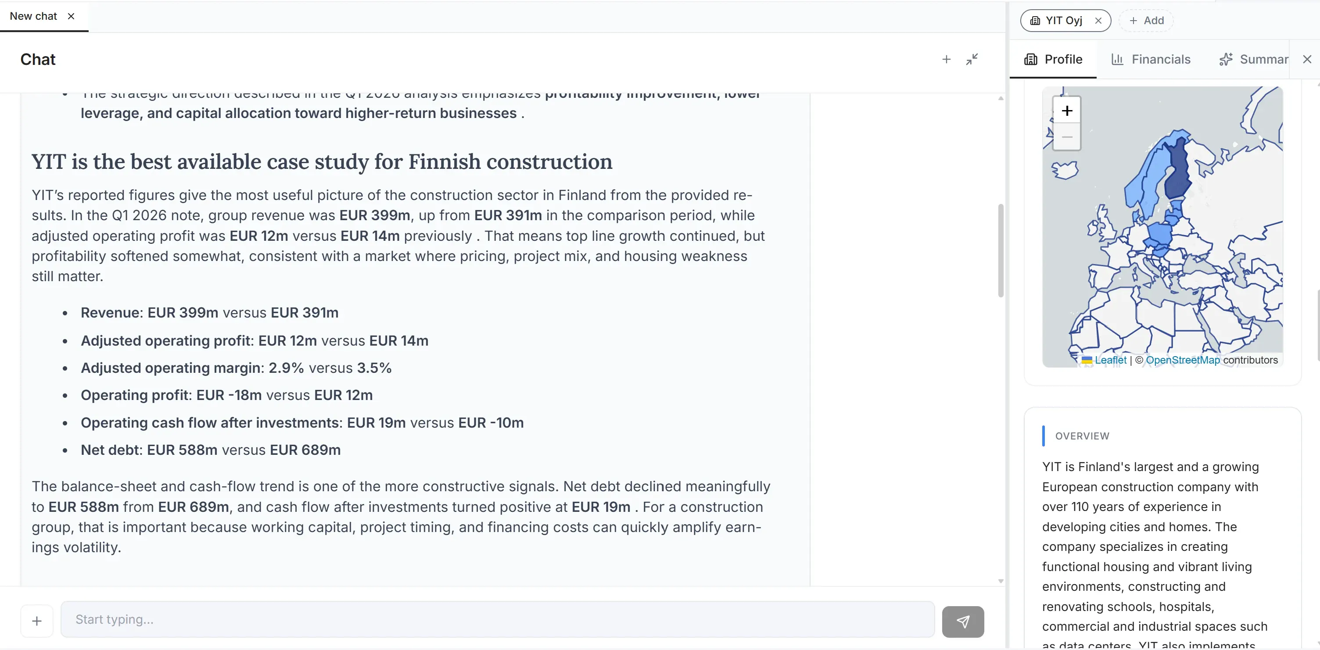Zoom out on the map
1320x650 pixels.
pos(1067,137)
